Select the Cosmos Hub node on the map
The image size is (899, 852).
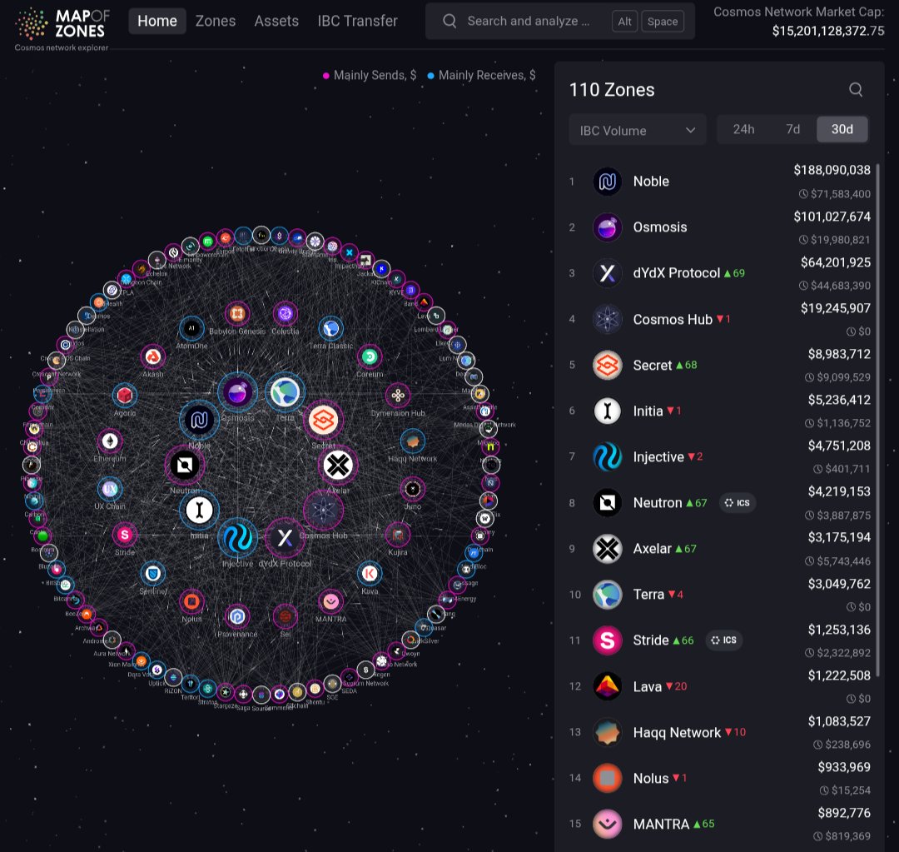(323, 510)
